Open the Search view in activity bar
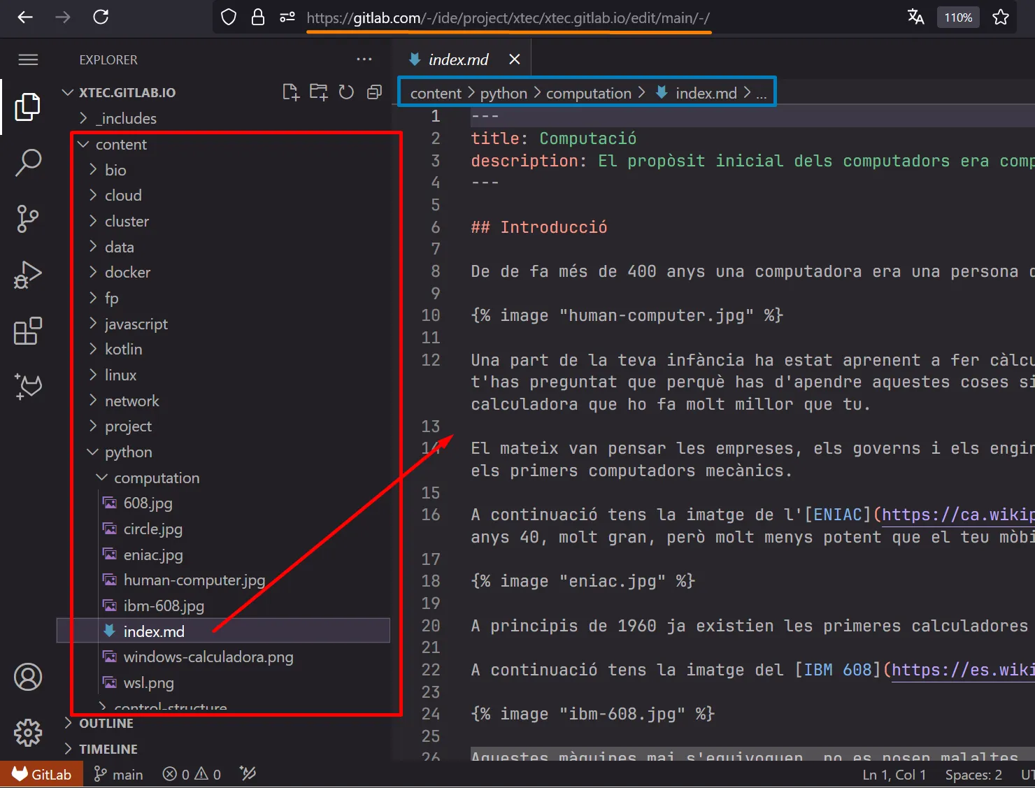1035x788 pixels. (28, 162)
